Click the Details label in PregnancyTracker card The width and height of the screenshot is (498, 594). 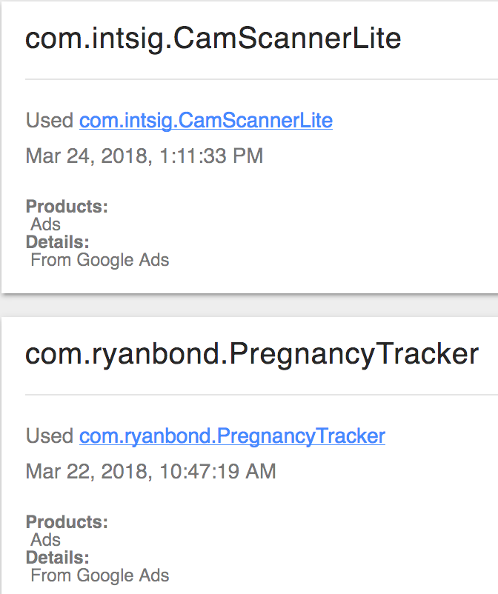[x=57, y=558]
